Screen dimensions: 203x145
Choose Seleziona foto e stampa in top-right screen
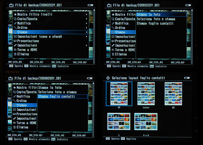[161, 19]
